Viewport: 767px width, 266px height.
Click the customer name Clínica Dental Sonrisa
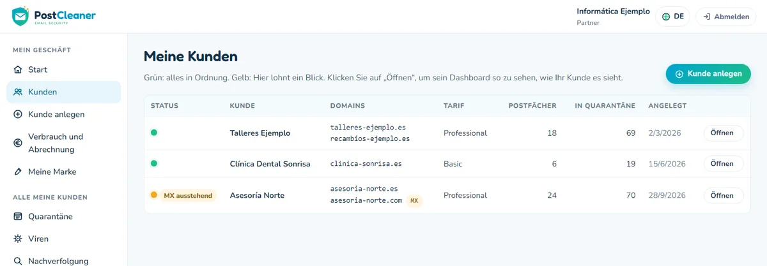[x=270, y=164]
